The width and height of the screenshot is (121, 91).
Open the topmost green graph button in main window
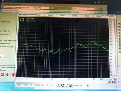119,24
